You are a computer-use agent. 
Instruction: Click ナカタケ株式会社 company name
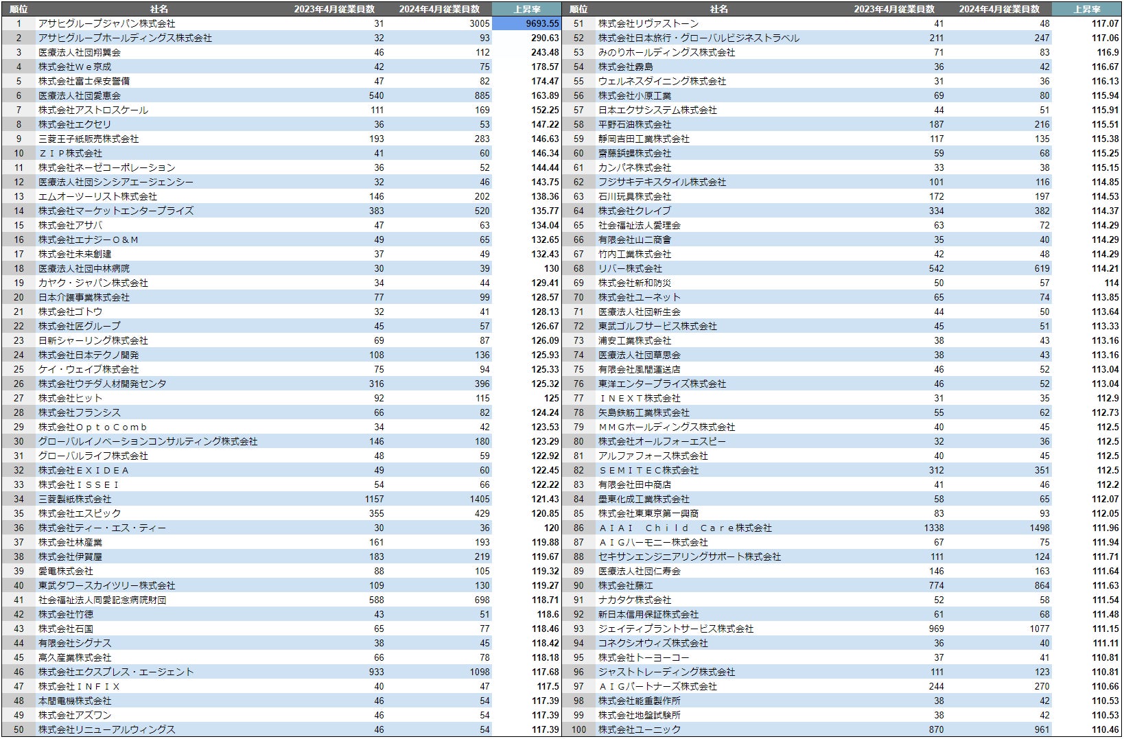point(635,600)
